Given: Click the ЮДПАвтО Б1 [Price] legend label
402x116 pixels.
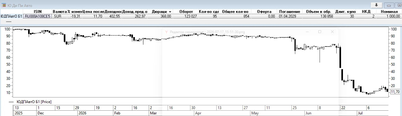Looking at the screenshot, I should (x=34, y=102).
